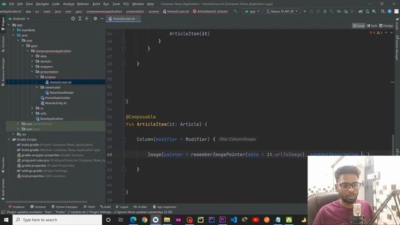Open Device Manager panel on right edge
Image resolution: width=400 pixels, height=225 pixels.
[x=397, y=47]
